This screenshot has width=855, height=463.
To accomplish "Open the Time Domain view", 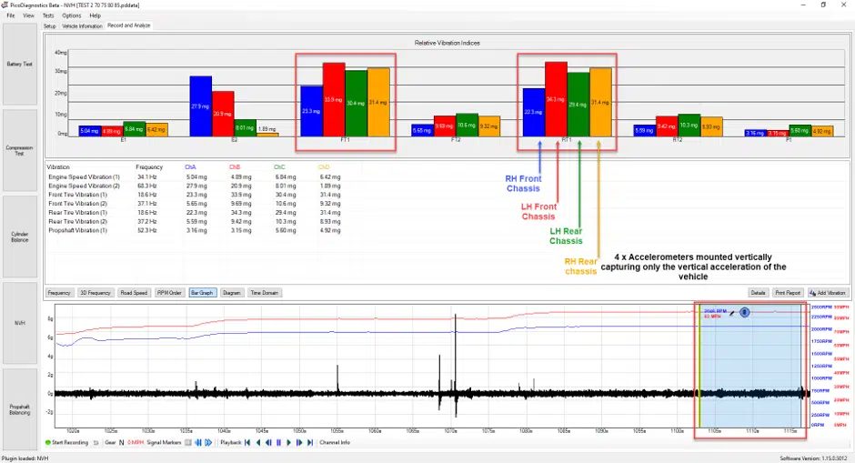I will click(x=265, y=293).
